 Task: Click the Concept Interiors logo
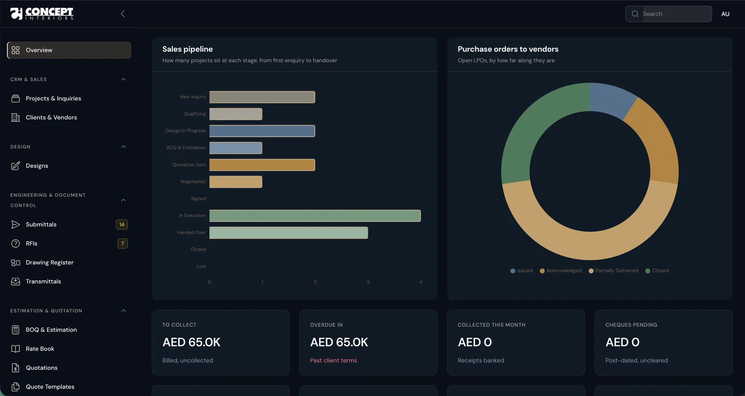[x=42, y=13]
